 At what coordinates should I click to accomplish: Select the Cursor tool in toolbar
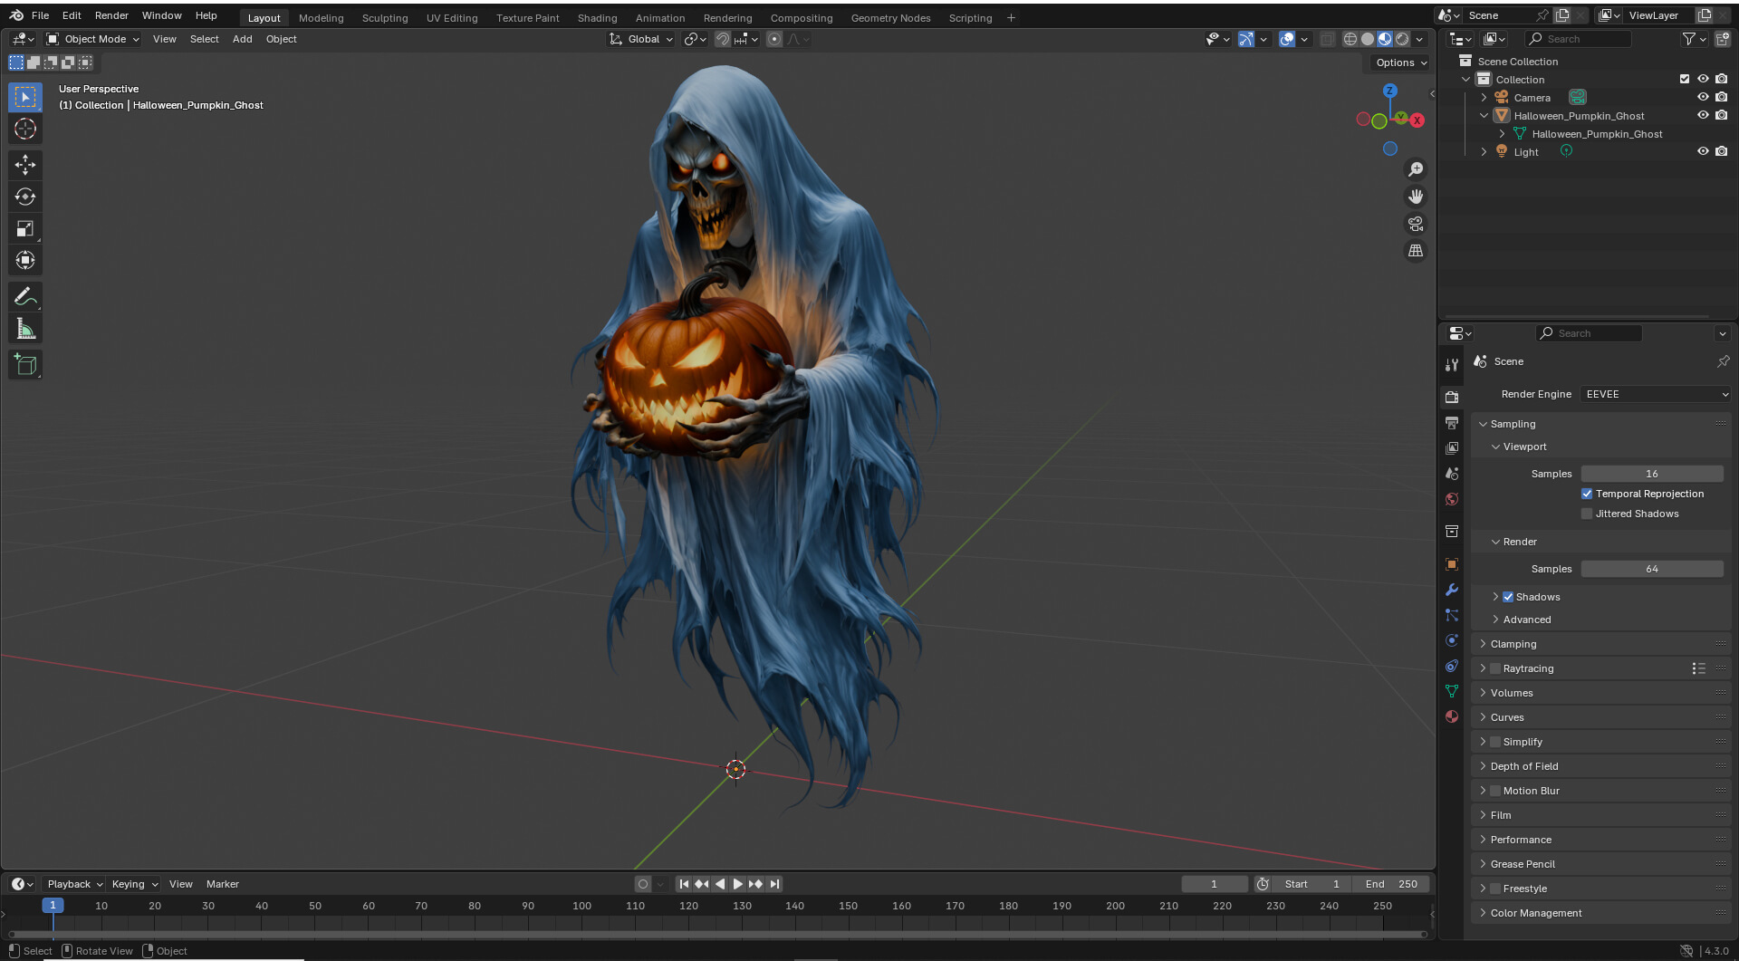25,129
